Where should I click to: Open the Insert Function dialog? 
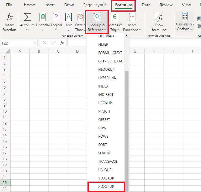coord(9,22)
